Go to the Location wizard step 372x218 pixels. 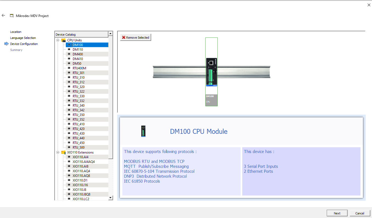16,32
